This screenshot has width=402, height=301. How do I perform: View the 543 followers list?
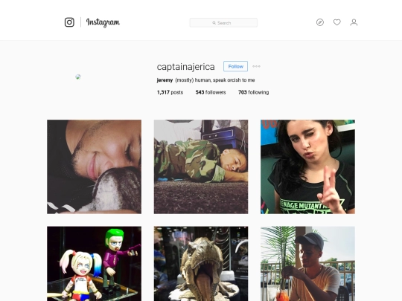[x=211, y=92]
